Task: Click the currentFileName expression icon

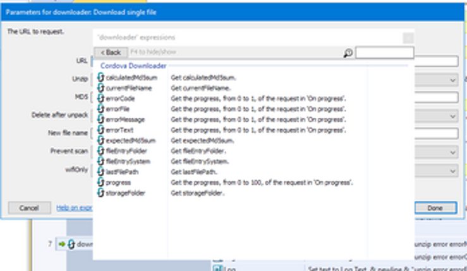Action: [x=100, y=88]
